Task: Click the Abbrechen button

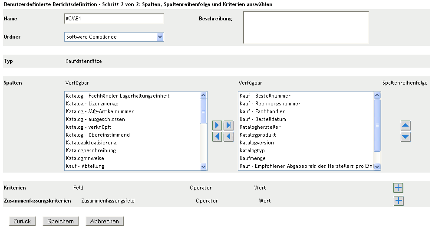Action: [x=105, y=221]
